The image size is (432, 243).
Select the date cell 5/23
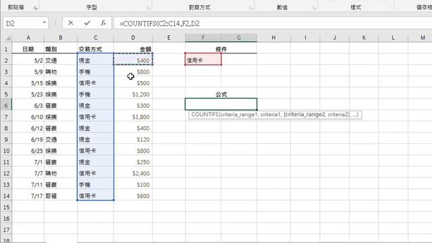coord(28,94)
